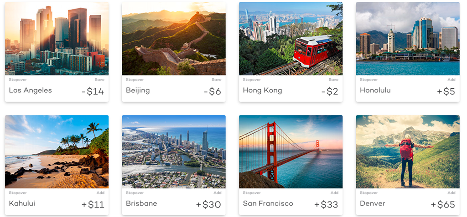Open the Los Angeles skyline photo
467x217 pixels.
(x=57, y=39)
